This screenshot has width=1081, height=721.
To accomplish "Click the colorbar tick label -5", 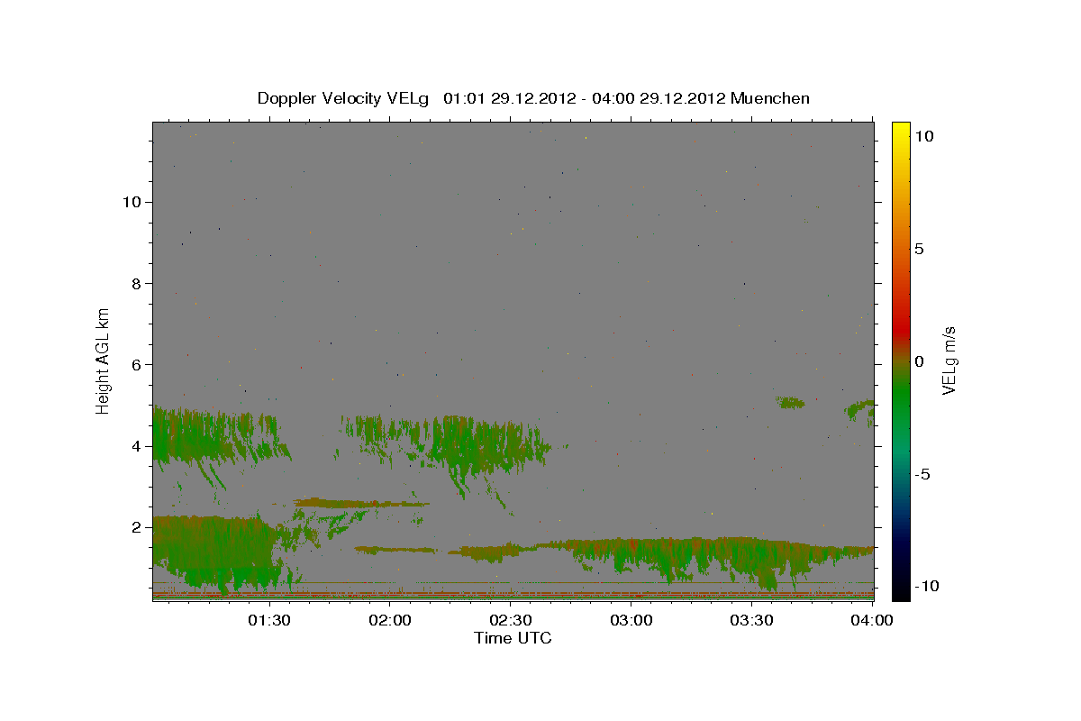I will coord(923,474).
